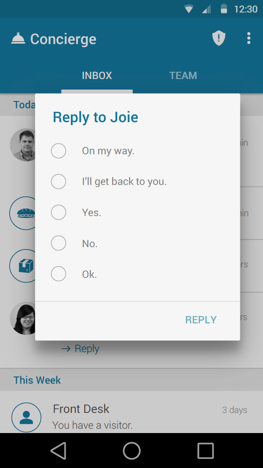
Task: Tap the Front Desk person icon
Action: pos(26,417)
